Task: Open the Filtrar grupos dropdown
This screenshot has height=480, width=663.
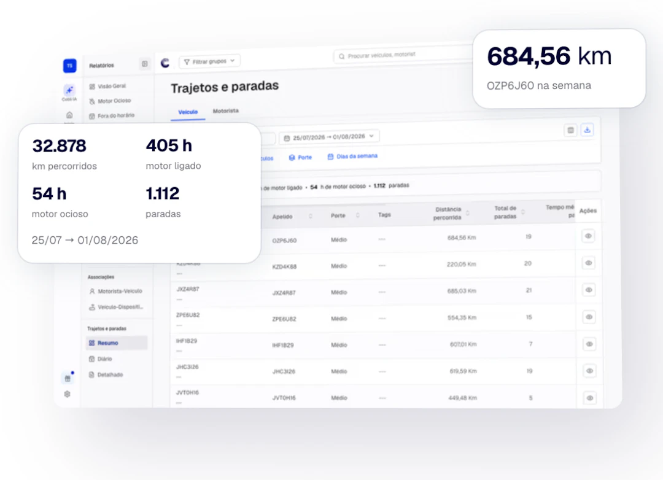Action: point(210,61)
